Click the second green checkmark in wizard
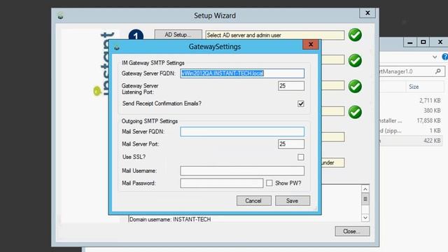Viewport: 448px width, 252px height. coord(355,61)
